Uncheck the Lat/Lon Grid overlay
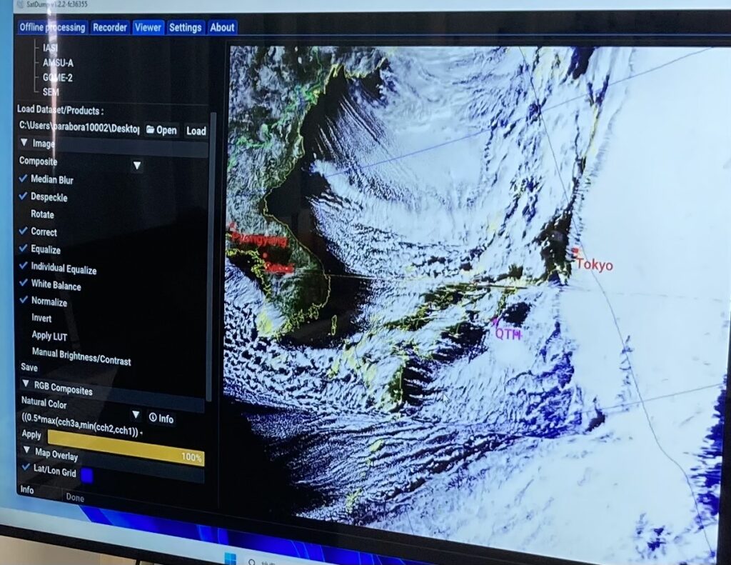The width and height of the screenshot is (731, 565). (26, 468)
